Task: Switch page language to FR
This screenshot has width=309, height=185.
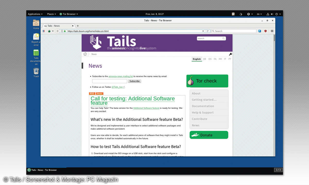Action: 220,59
